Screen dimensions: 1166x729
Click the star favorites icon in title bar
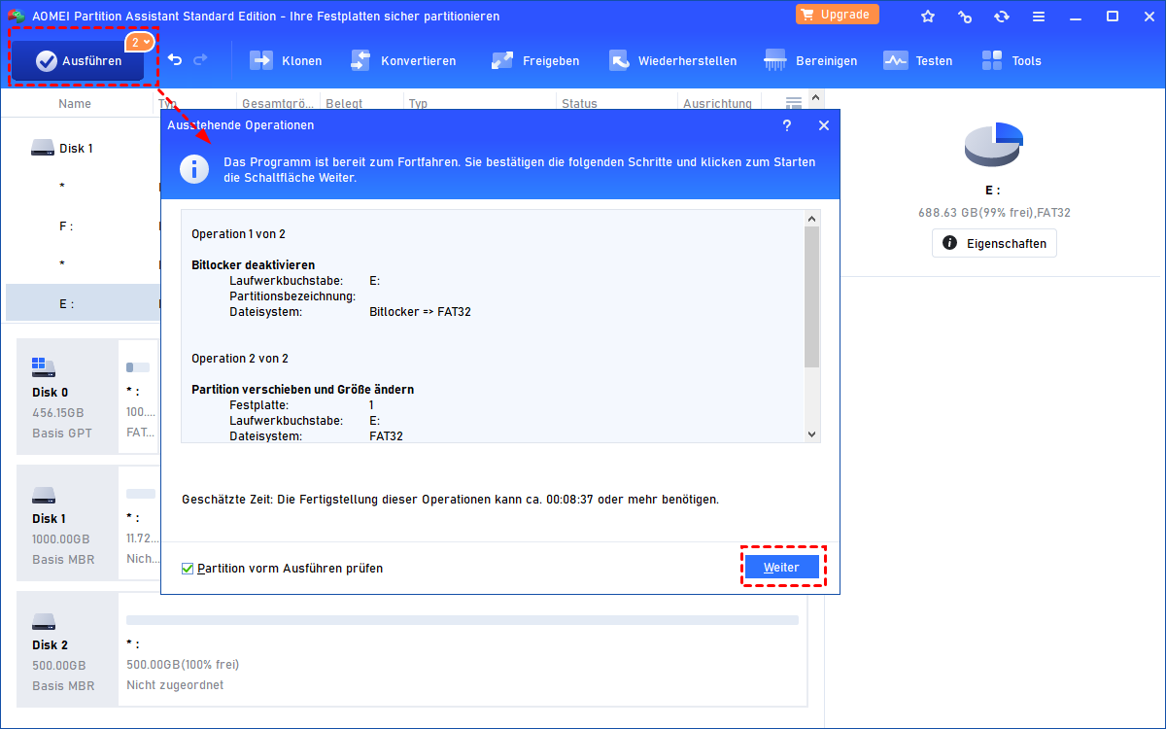928,16
